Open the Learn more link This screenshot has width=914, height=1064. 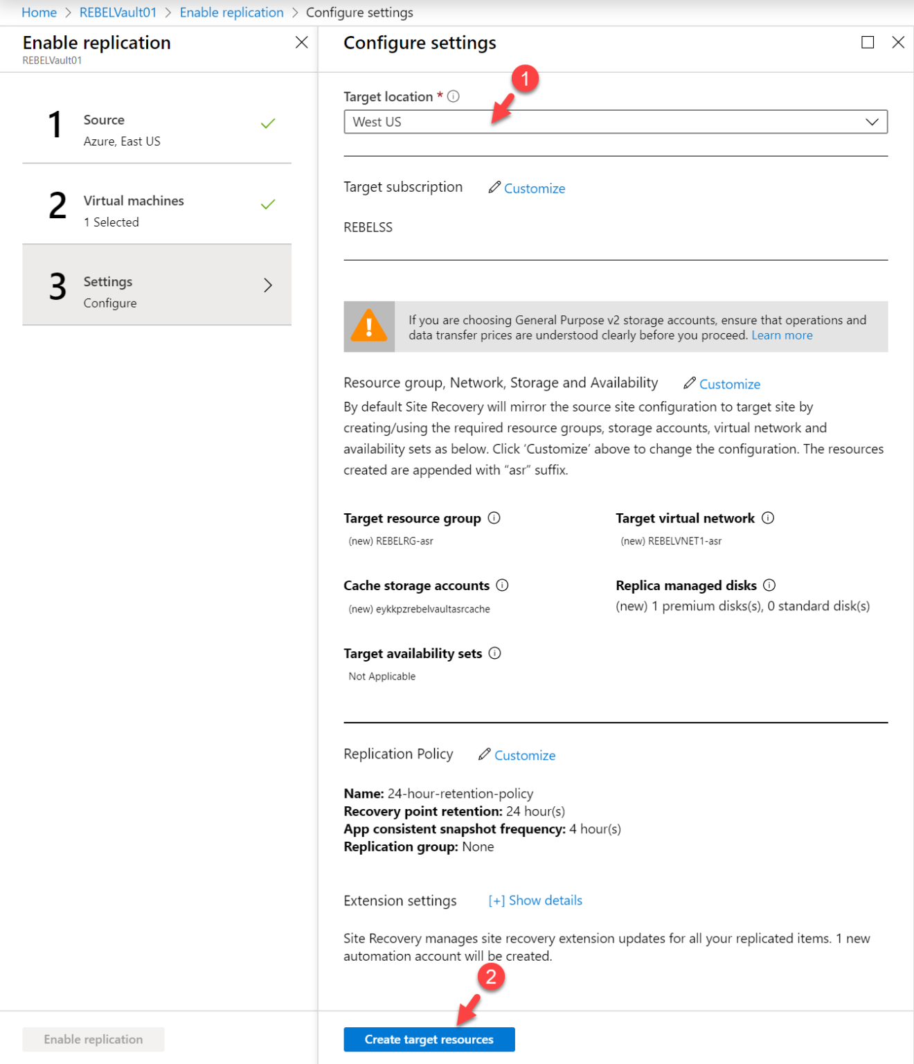[781, 335]
